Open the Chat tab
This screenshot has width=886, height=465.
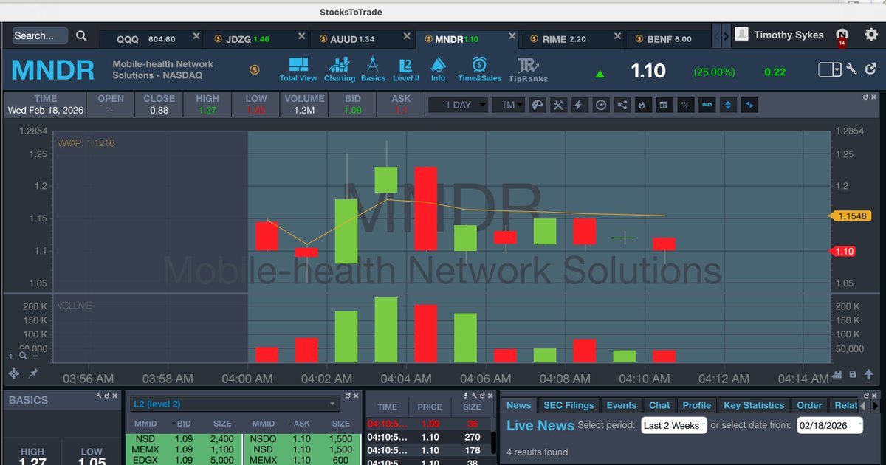coord(659,405)
